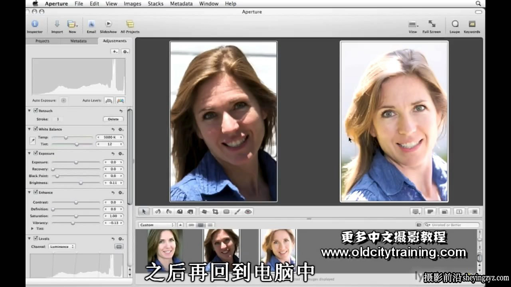Click the Temp slider handle
This screenshot has height=287, width=511.
pos(66,138)
